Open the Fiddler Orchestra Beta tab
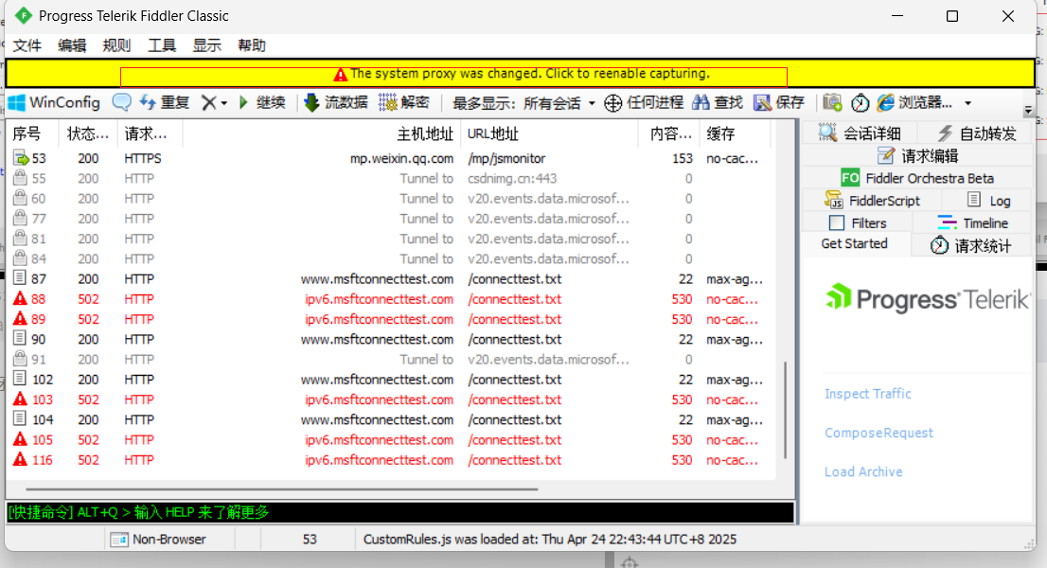Viewport: 1047px width, 568px height. (x=917, y=178)
